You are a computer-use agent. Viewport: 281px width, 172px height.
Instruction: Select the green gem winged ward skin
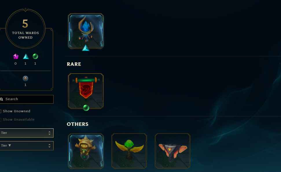(x=129, y=151)
